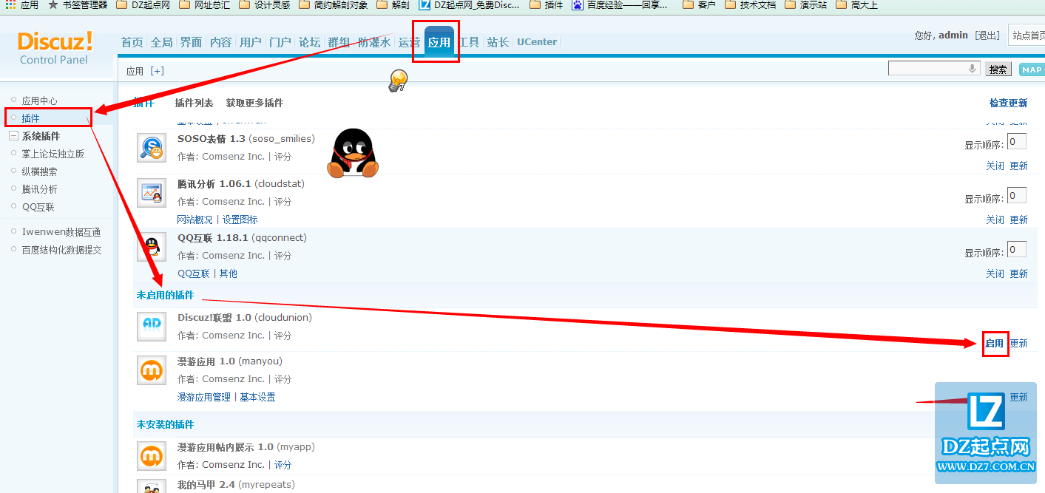Open the Discuz!联盟 AD plugin icon
This screenshot has width=1045, height=493.
(152, 326)
